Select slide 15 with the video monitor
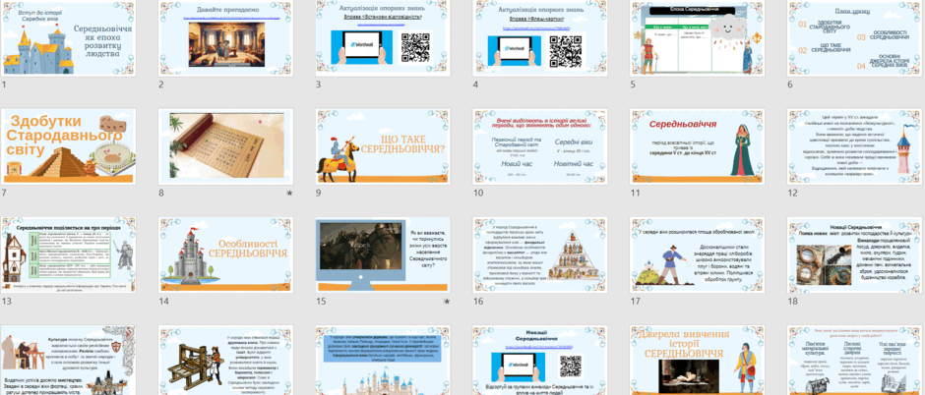 383,254
